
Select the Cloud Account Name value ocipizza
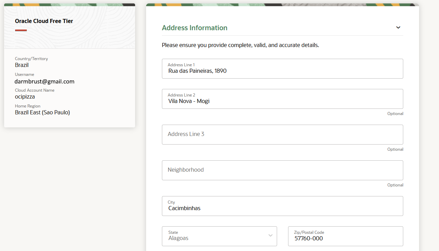tap(25, 96)
